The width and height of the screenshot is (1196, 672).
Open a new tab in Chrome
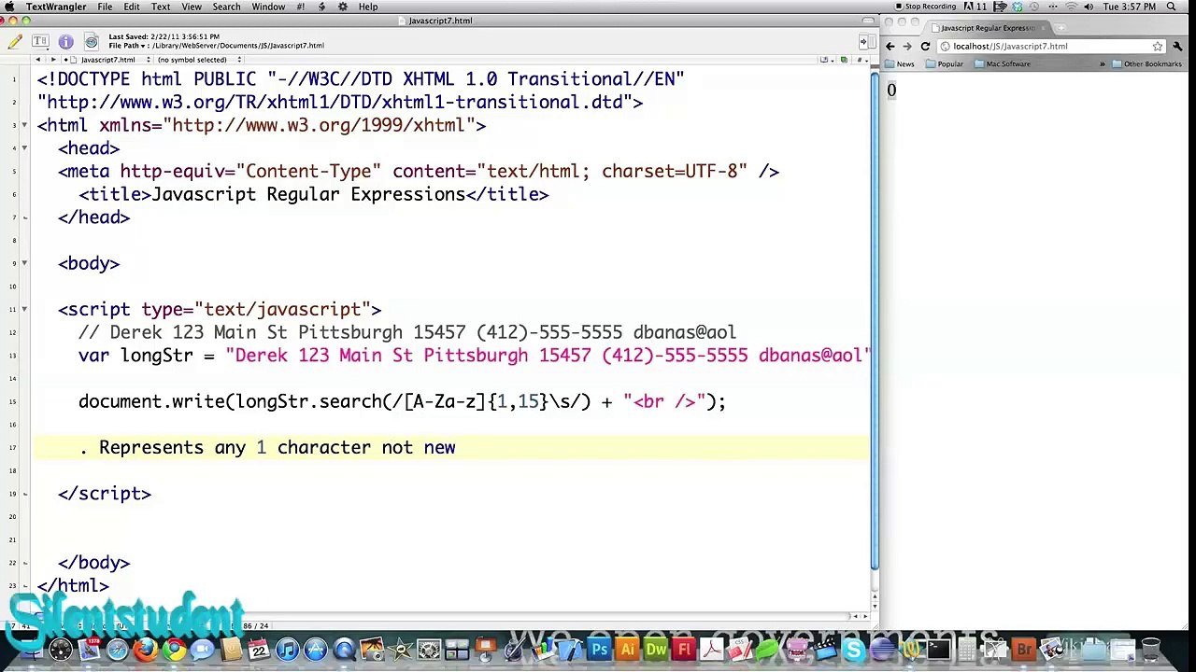1061,28
